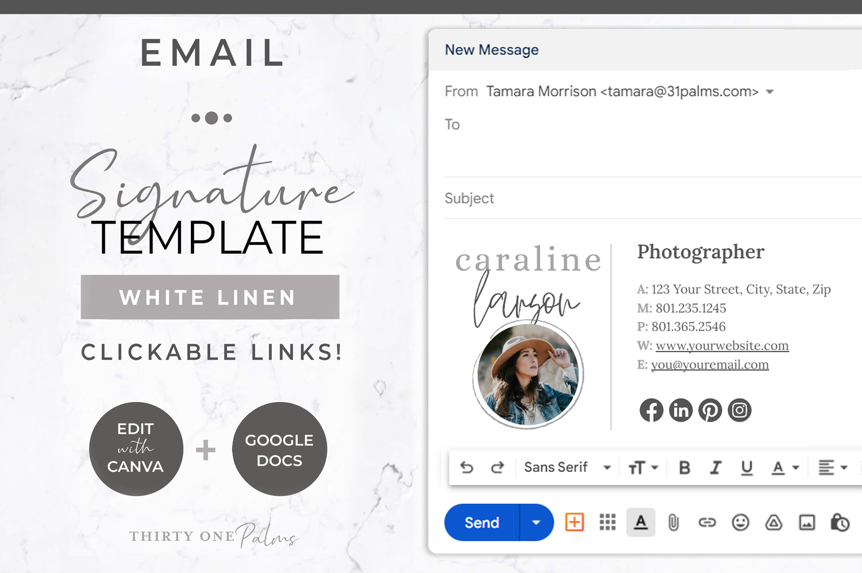Image resolution: width=862 pixels, height=573 pixels.
Task: Toggle formatting options A icon
Action: tap(641, 523)
